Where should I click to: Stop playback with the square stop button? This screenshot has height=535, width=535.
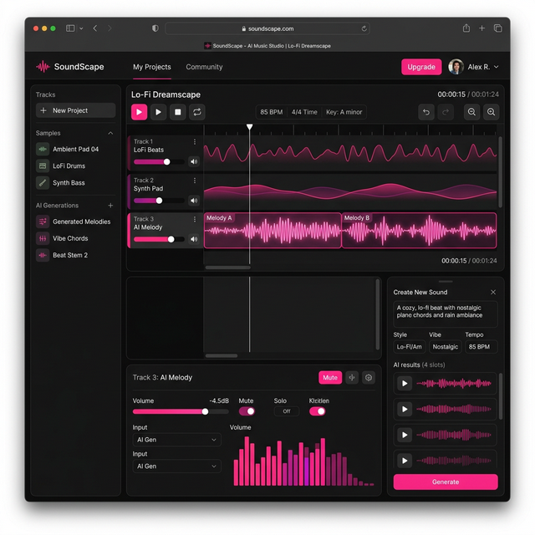point(178,112)
